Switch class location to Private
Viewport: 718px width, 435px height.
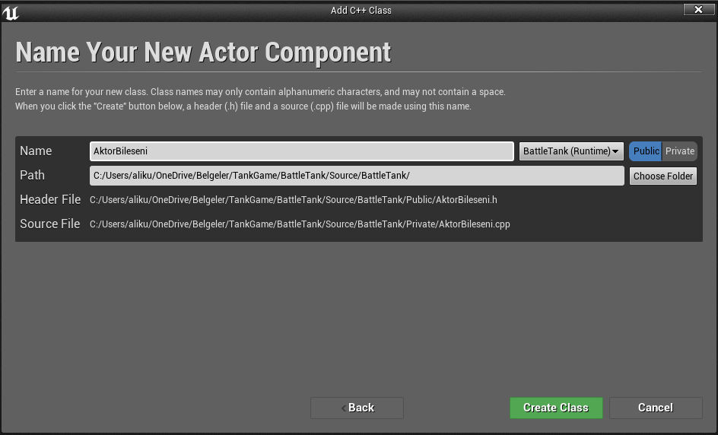pyautogui.click(x=679, y=151)
